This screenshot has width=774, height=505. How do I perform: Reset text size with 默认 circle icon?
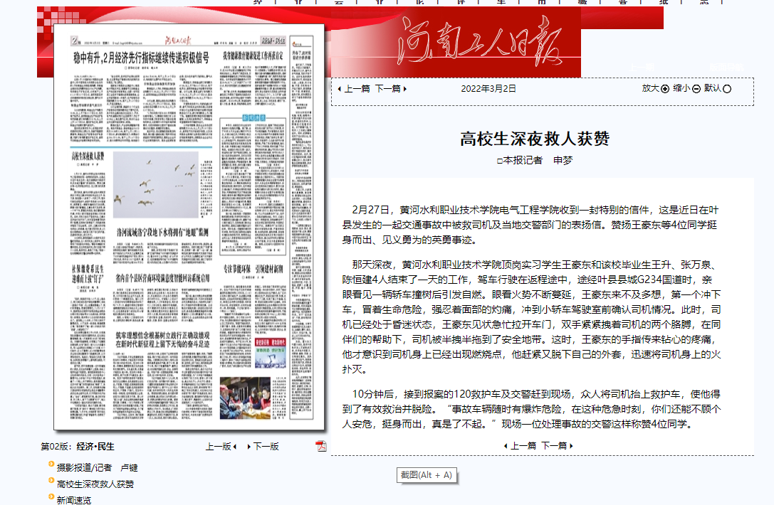727,89
